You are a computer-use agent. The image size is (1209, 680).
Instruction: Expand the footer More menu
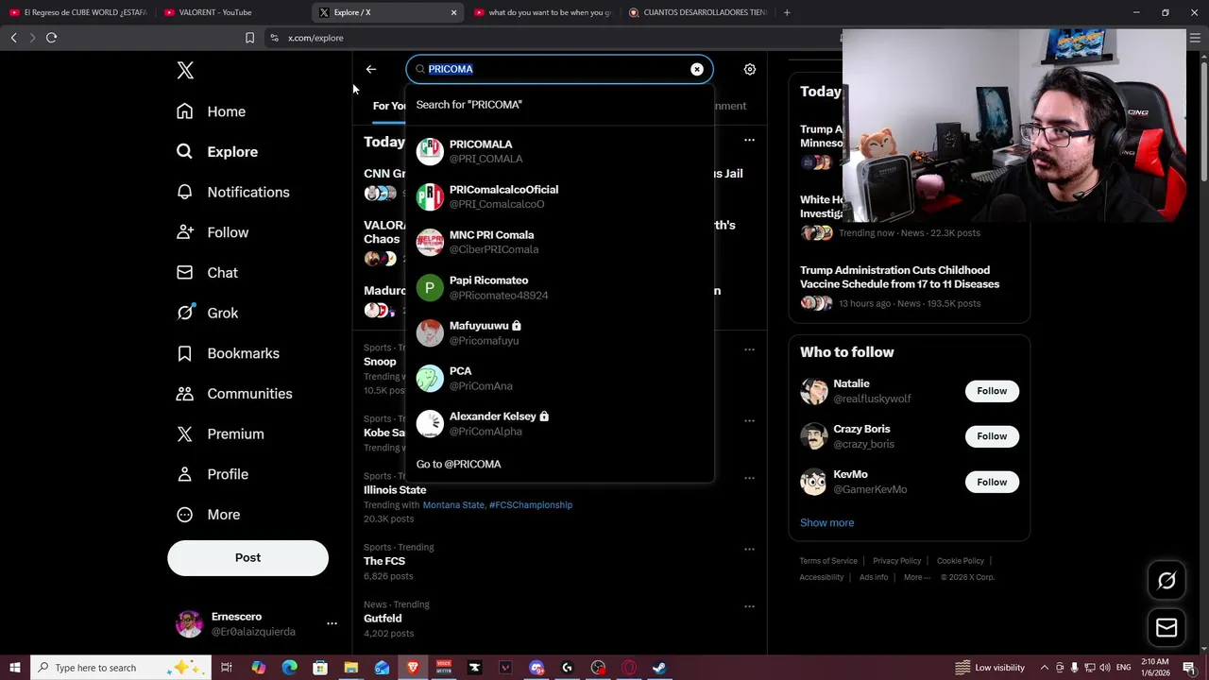[916, 577]
